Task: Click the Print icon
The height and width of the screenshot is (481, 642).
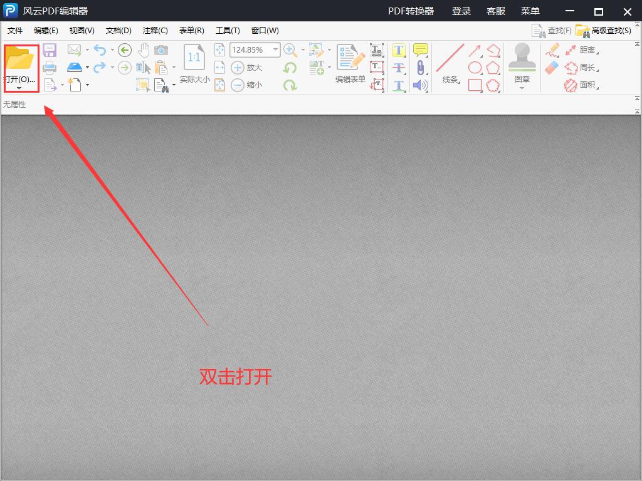Action: point(50,67)
